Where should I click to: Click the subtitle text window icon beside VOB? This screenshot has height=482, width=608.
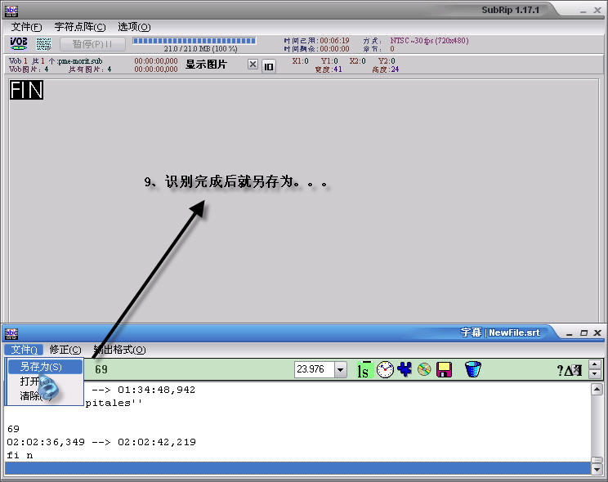(44, 44)
